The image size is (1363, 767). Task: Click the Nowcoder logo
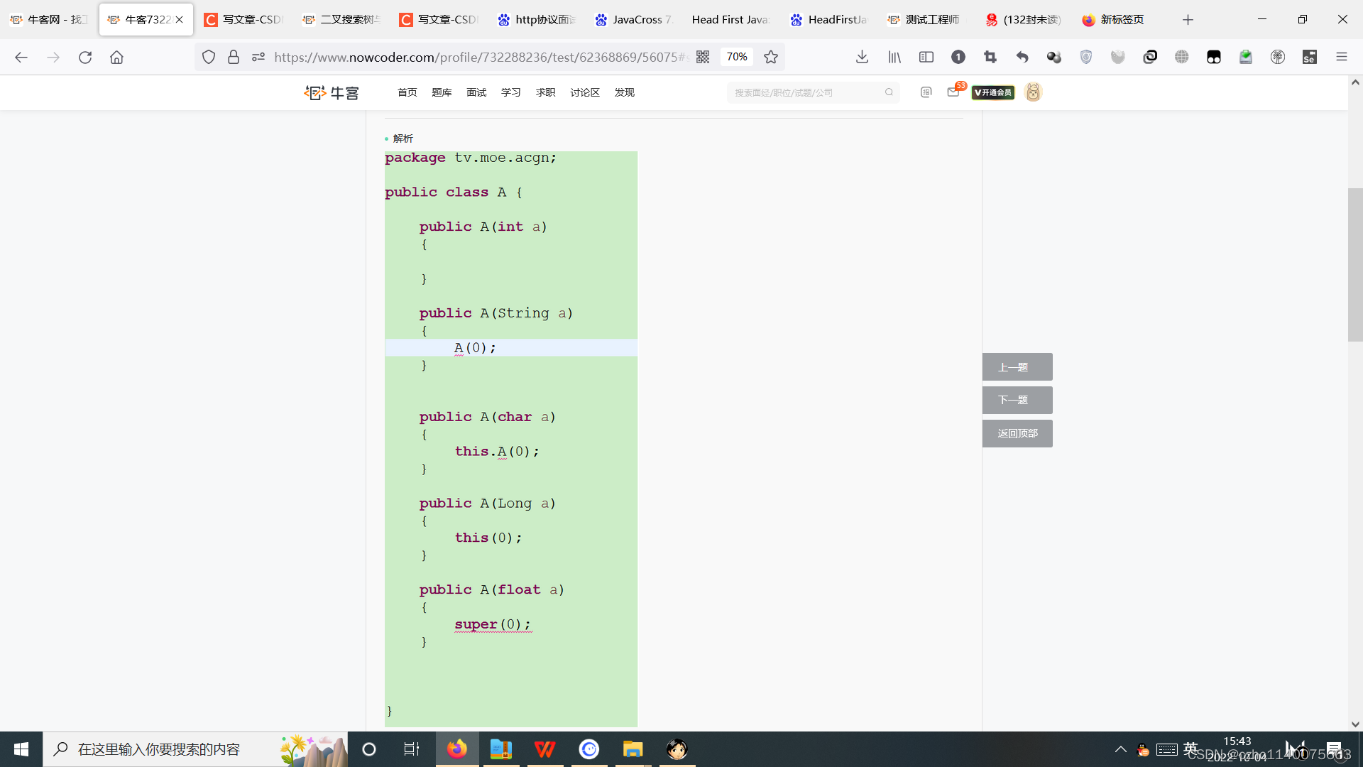click(x=332, y=92)
